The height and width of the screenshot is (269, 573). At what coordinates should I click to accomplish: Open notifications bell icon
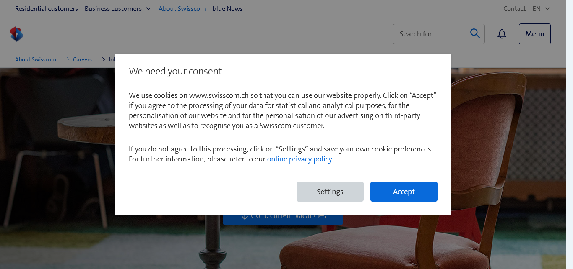[502, 34]
